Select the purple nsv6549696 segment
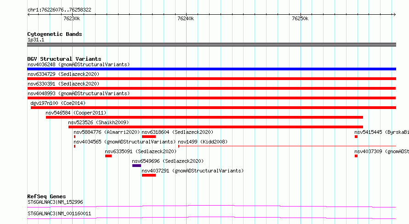Image resolution: width=409 pixels, height=224 pixels. (136, 166)
